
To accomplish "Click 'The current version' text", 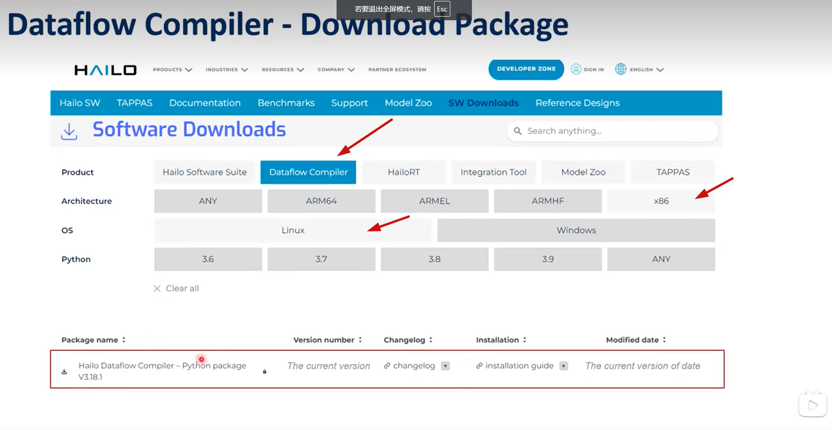I will pos(329,366).
